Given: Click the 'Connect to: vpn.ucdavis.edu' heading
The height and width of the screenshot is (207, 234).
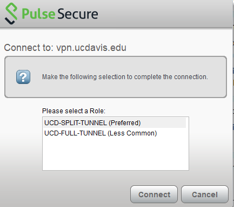Looking at the screenshot, I should tap(65, 48).
